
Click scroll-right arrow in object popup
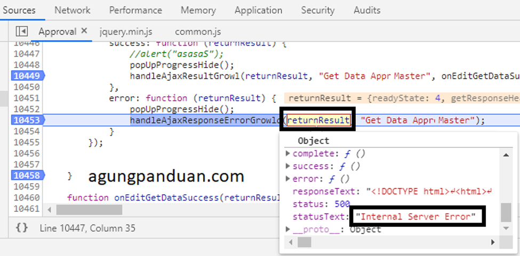coord(493,242)
